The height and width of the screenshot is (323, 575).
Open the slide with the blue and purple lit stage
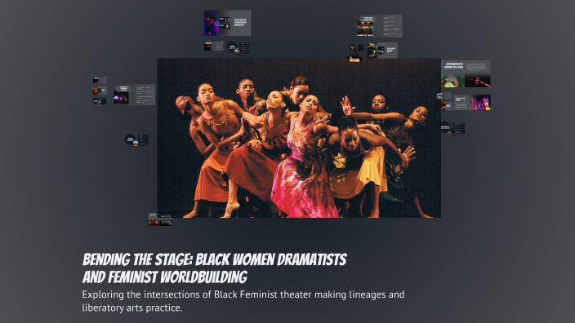coord(134,95)
